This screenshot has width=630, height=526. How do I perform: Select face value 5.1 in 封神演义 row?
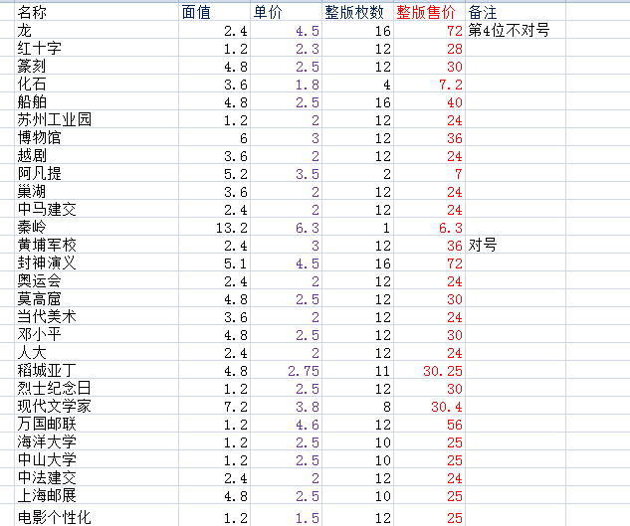(x=214, y=263)
